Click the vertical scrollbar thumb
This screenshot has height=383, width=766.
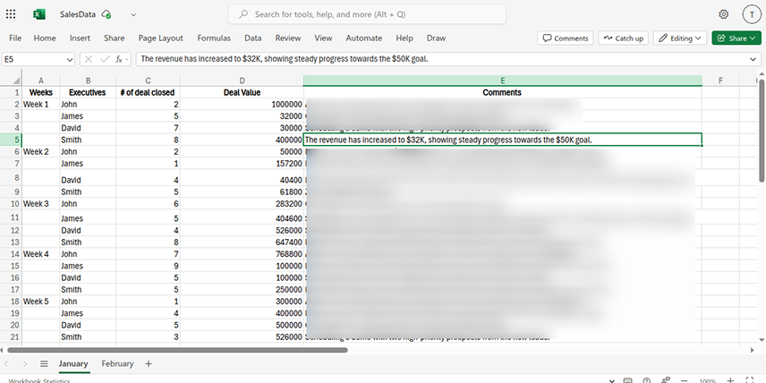[x=762, y=131]
